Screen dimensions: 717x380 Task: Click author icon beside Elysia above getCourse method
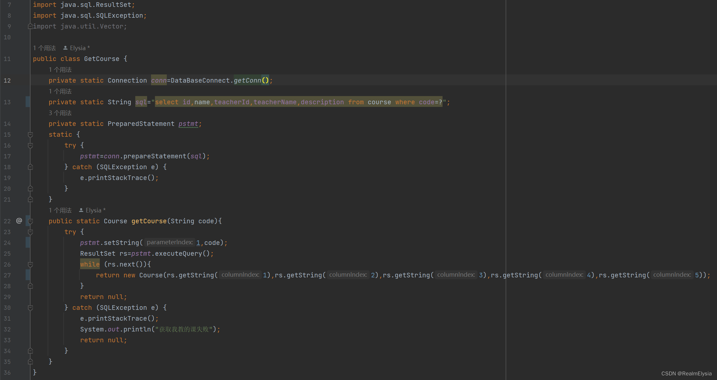[x=81, y=210]
